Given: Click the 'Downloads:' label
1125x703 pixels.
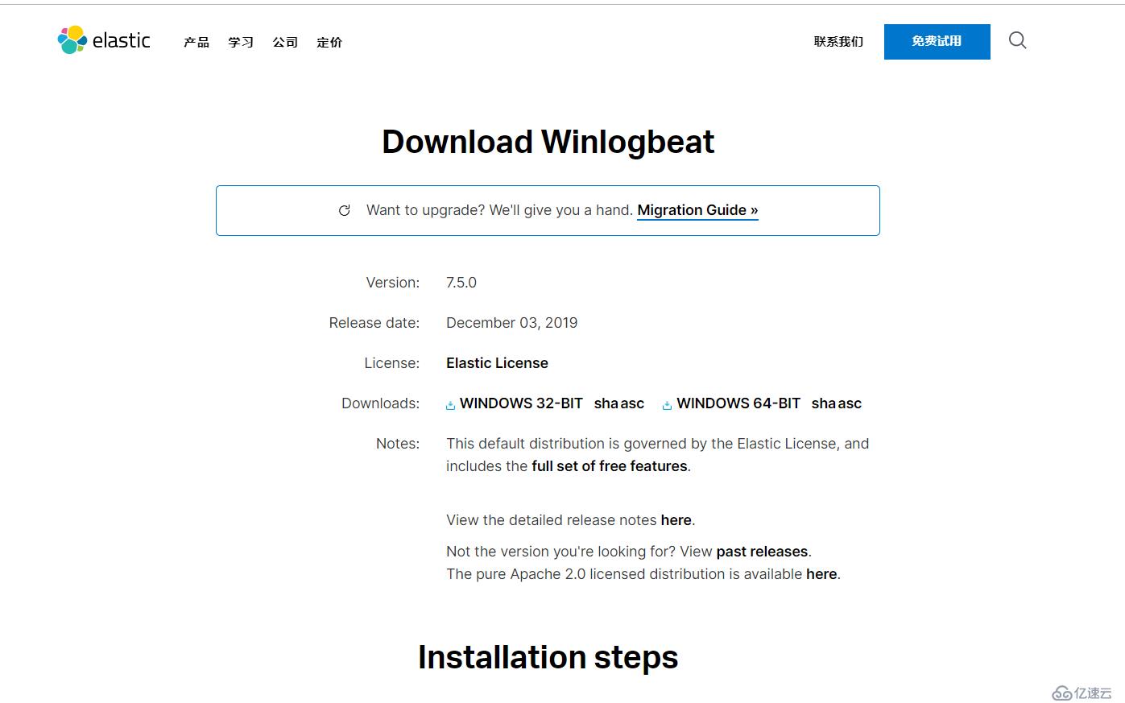Looking at the screenshot, I should (x=381, y=403).
